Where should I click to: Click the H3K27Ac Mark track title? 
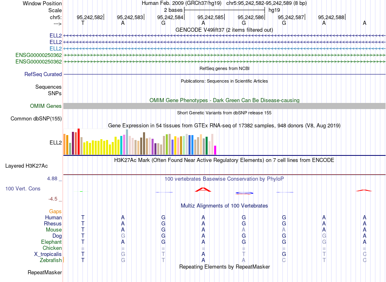pyautogui.click(x=224, y=160)
